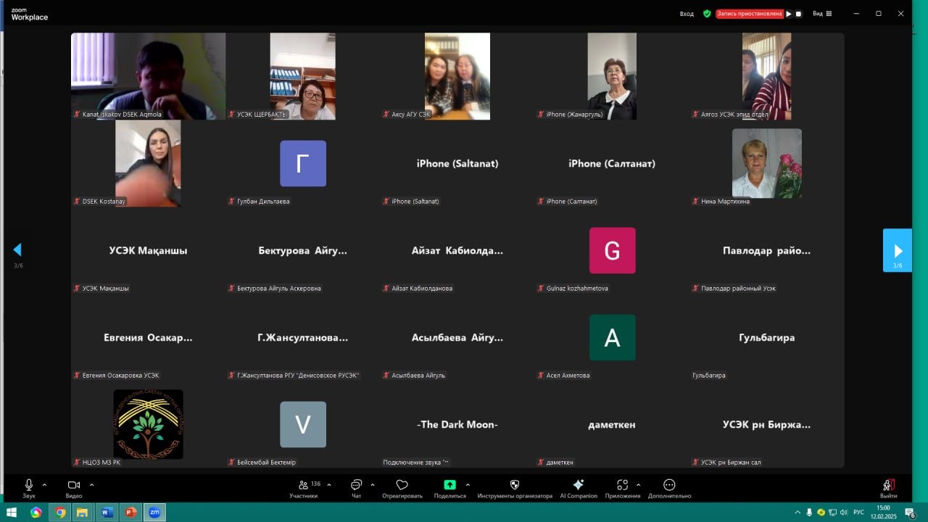Image resolution: width=928 pixels, height=522 pixels.
Task: Click the Отреагировать reactions heart icon
Action: click(402, 486)
